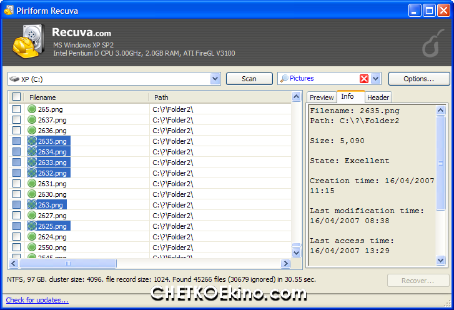Click the green status icon beside 2624.png

pyautogui.click(x=32, y=237)
